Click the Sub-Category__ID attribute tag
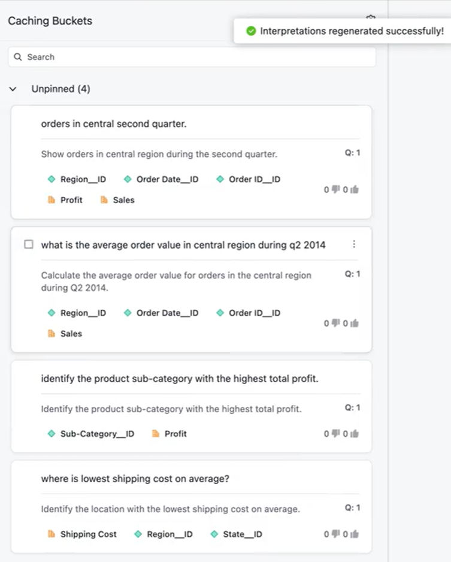The image size is (451, 562). (x=97, y=434)
